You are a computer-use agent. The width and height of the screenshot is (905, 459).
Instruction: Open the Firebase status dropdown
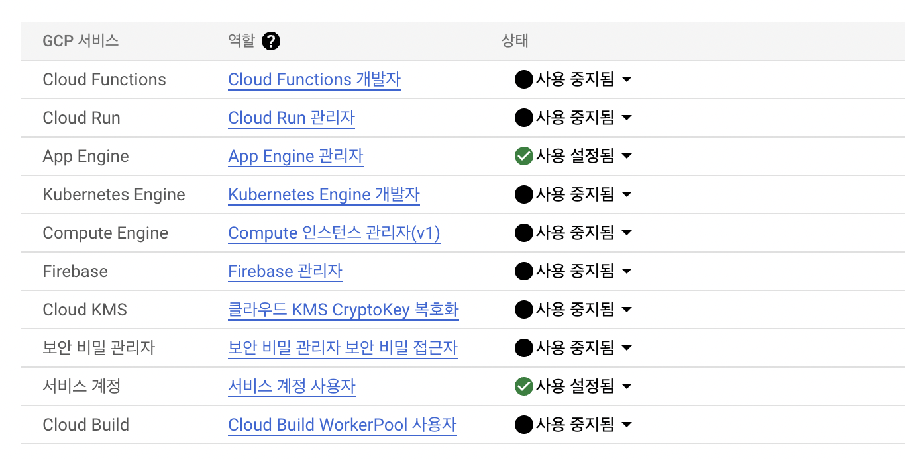point(627,272)
